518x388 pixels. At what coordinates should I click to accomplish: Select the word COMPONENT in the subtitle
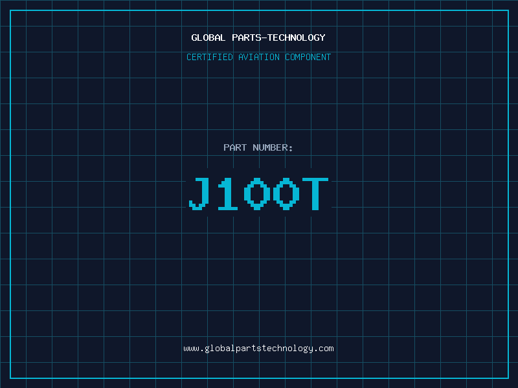[308, 57]
